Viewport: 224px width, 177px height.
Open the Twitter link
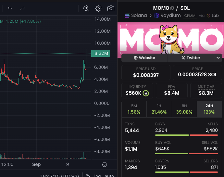point(191,58)
